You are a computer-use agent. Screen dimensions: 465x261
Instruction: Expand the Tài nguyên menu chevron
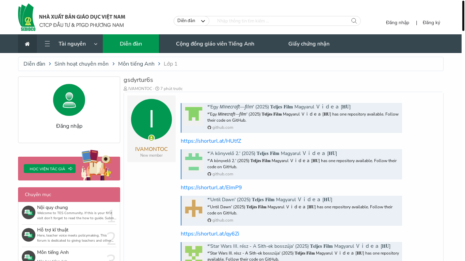point(96,44)
